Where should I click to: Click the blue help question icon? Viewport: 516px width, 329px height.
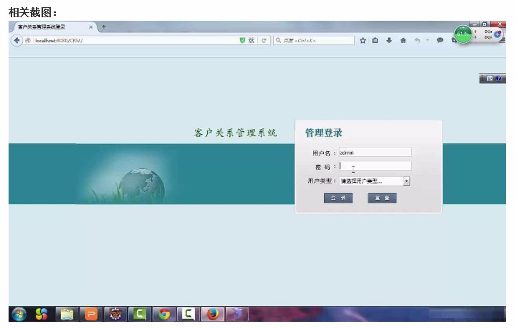click(499, 78)
